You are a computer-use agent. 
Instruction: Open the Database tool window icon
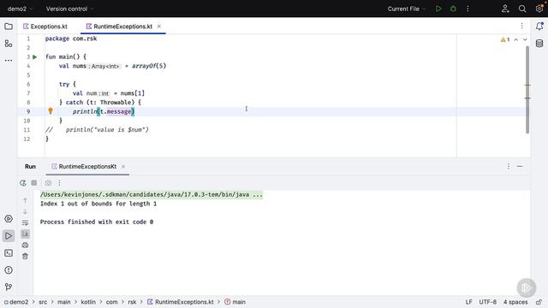click(x=539, y=44)
